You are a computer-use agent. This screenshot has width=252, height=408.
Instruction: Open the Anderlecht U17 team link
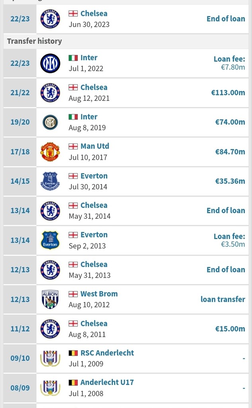(x=107, y=382)
